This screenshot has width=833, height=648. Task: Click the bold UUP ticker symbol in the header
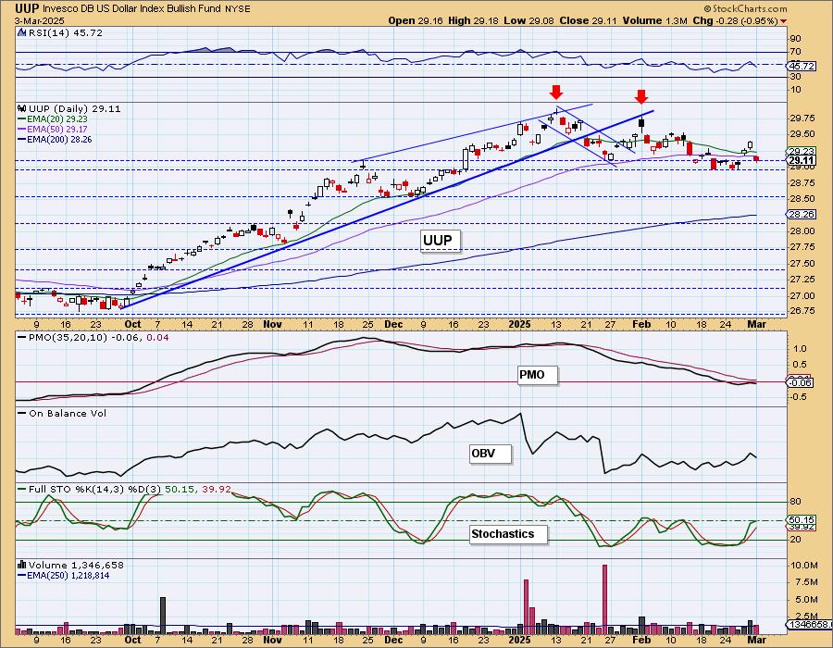(x=26, y=8)
